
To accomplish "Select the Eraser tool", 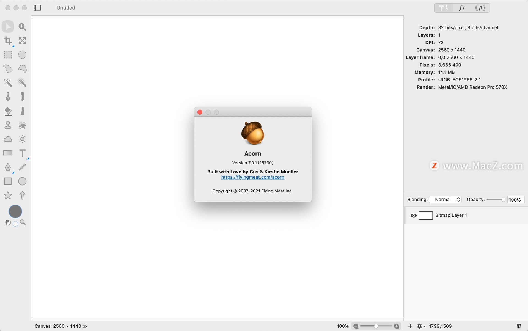I will point(22,111).
